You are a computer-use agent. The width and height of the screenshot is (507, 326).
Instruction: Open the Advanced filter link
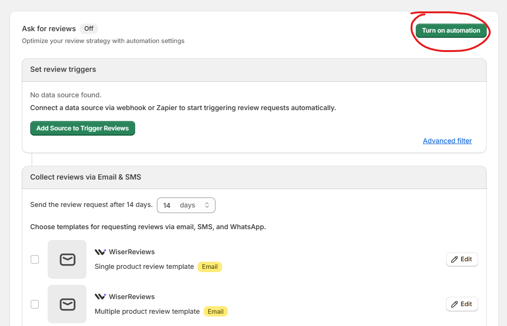[447, 140]
